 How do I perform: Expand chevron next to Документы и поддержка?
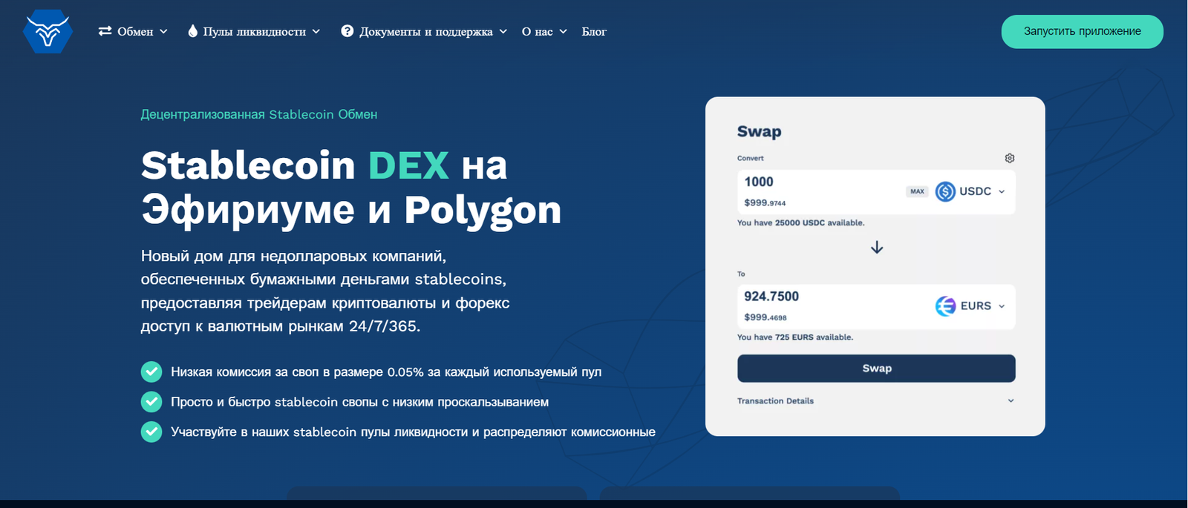click(x=503, y=32)
